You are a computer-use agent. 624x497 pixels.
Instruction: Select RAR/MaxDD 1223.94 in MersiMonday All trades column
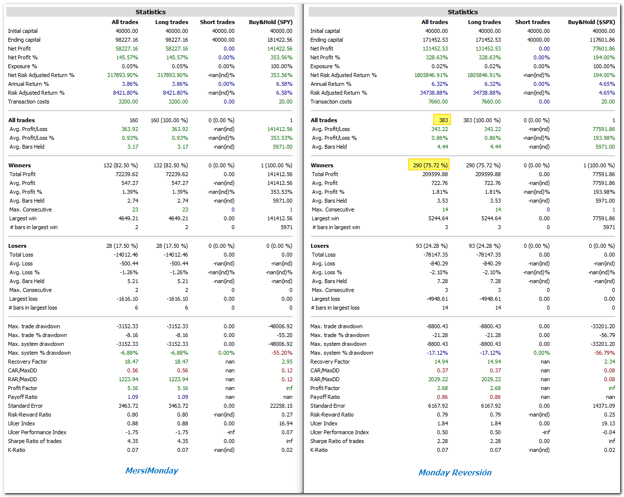click(x=128, y=379)
